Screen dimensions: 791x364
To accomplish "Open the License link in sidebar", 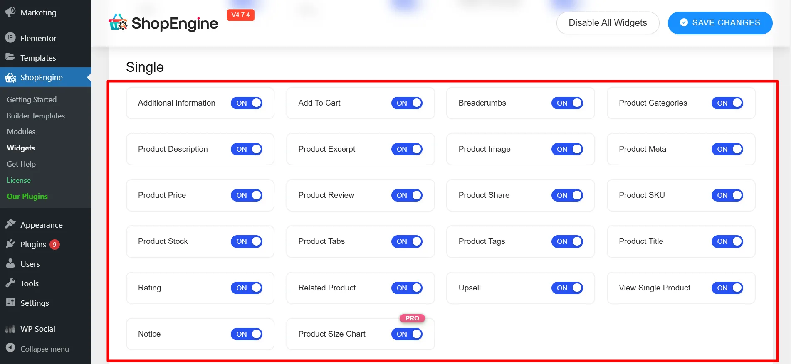I will click(19, 180).
